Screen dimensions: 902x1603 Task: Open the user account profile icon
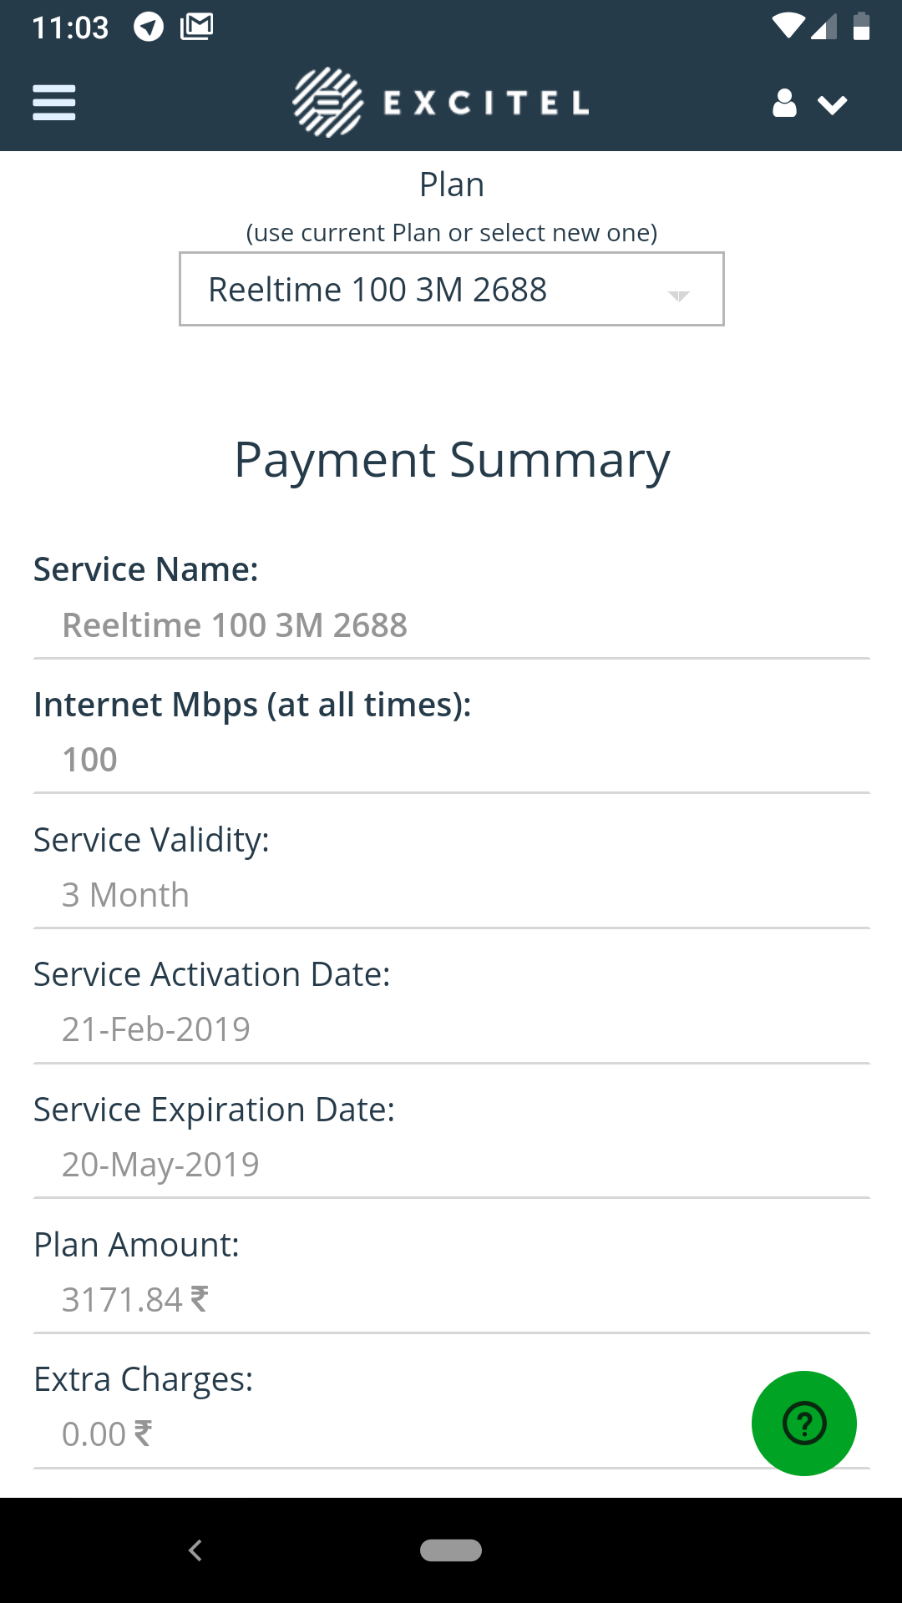pyautogui.click(x=784, y=104)
